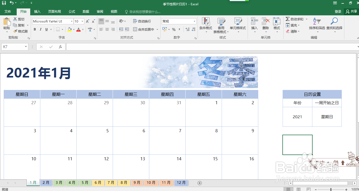The height and width of the screenshot is (191, 359).
Task: Expand the Merge & Center (合并后居中) dropdown
Action: 157,29
